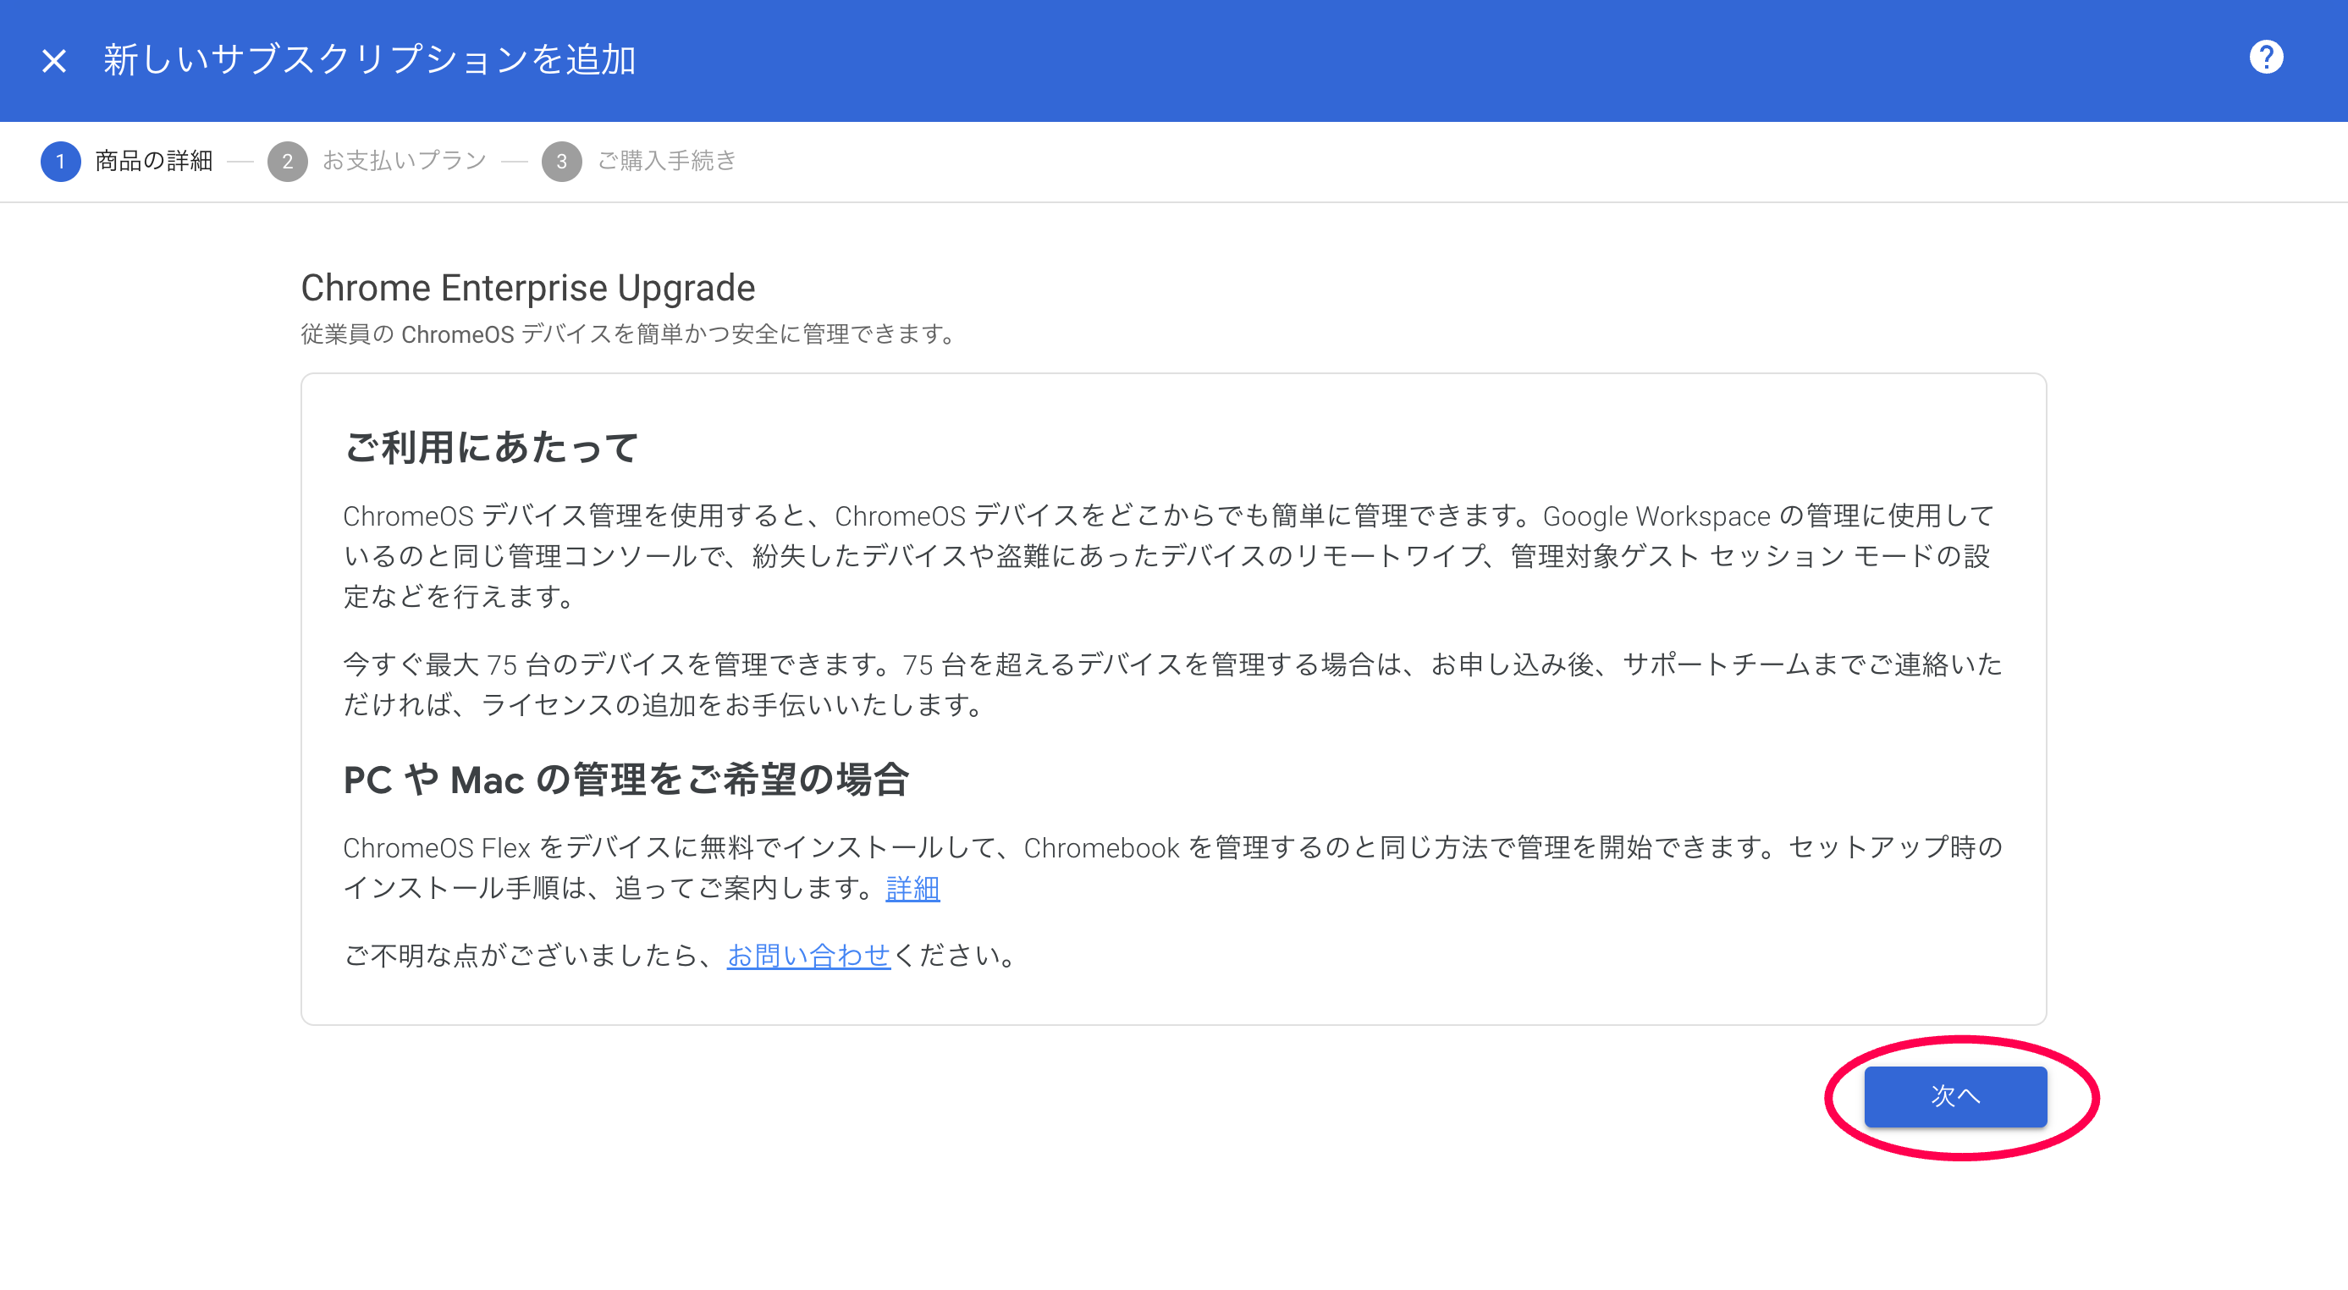Select step 2 お支払いプラン
The height and width of the screenshot is (1290, 2348).
tap(378, 162)
